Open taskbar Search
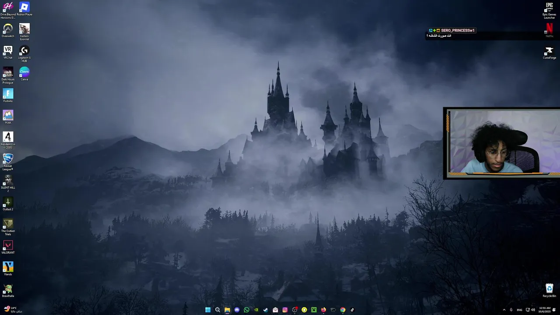 pyautogui.click(x=217, y=310)
